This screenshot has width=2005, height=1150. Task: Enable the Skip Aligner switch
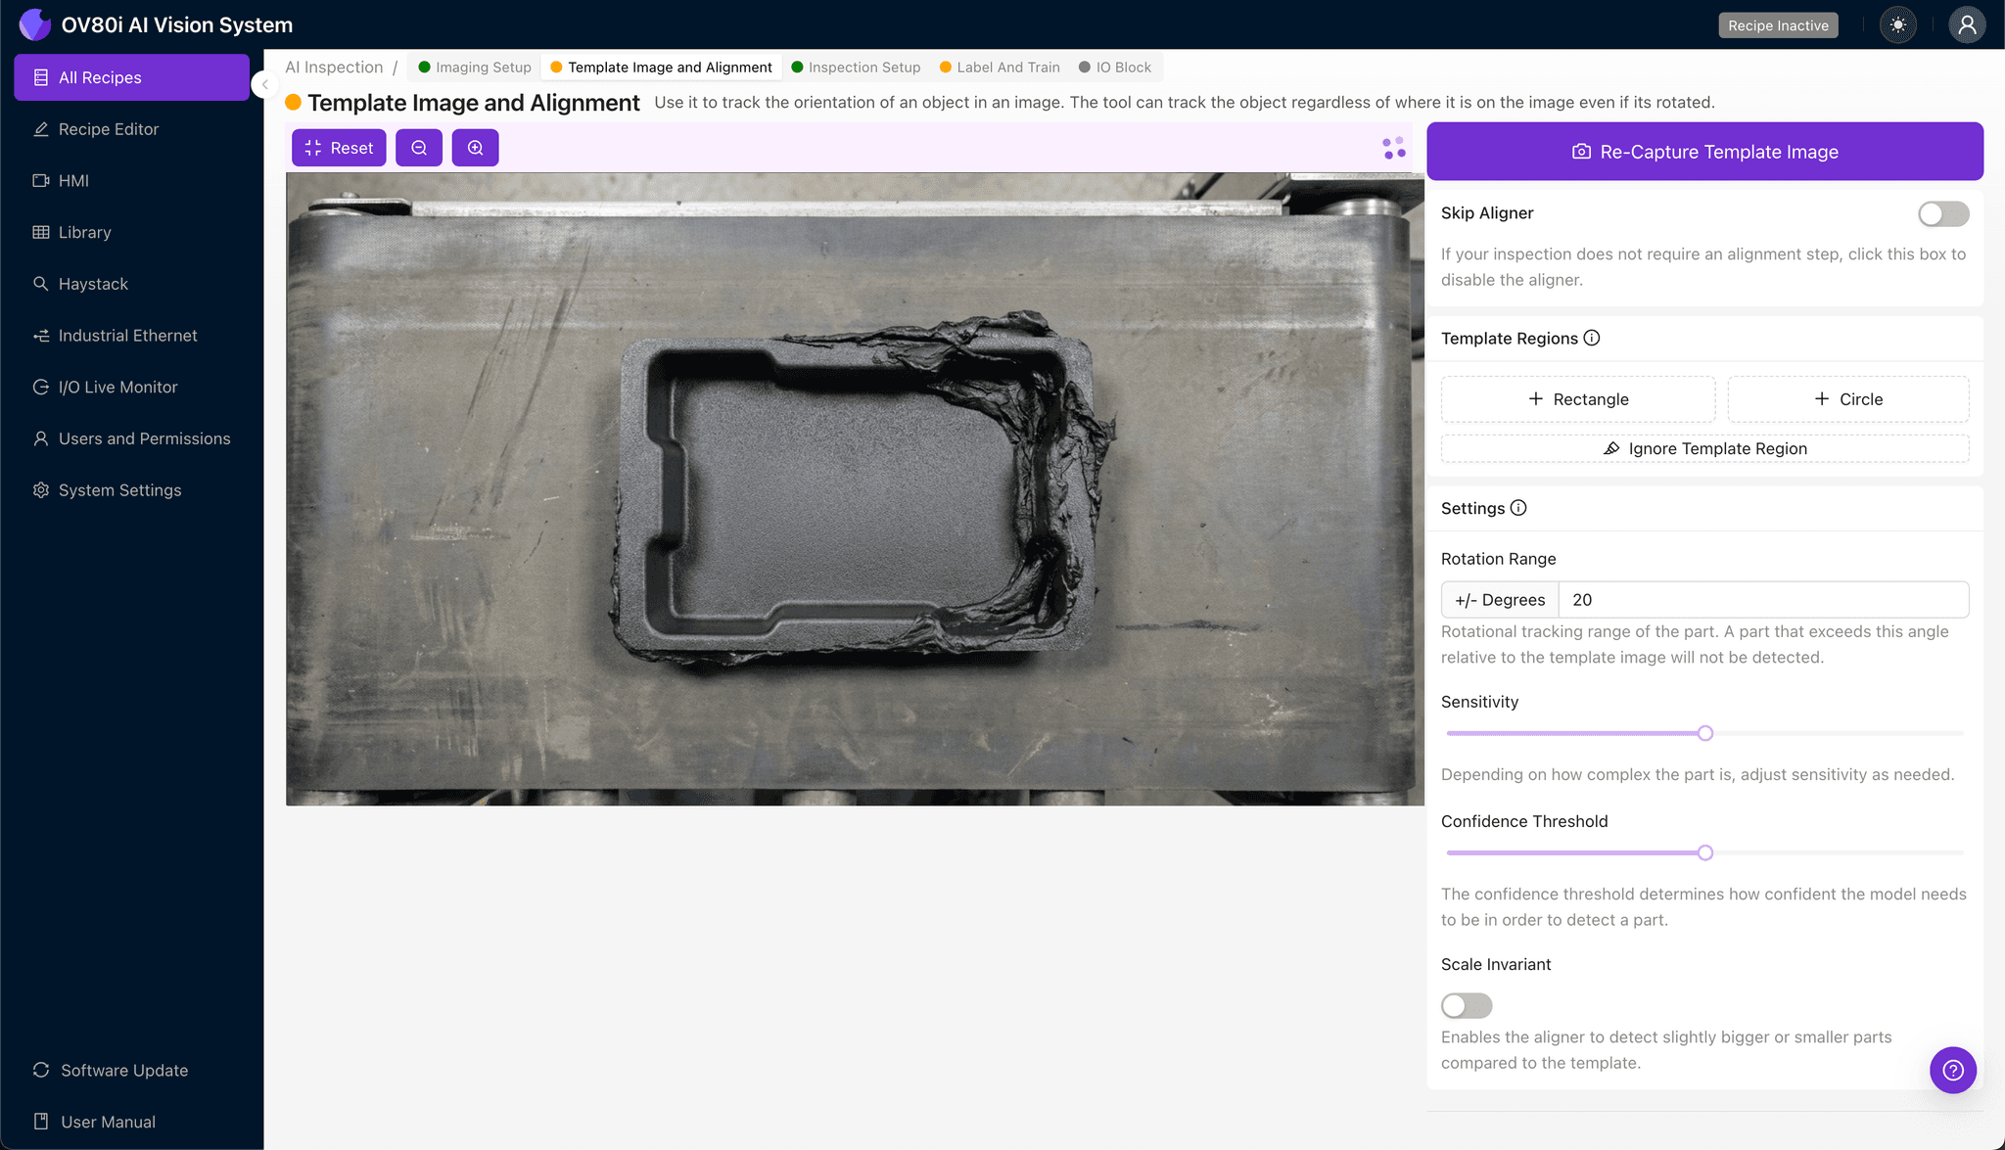click(x=1942, y=213)
